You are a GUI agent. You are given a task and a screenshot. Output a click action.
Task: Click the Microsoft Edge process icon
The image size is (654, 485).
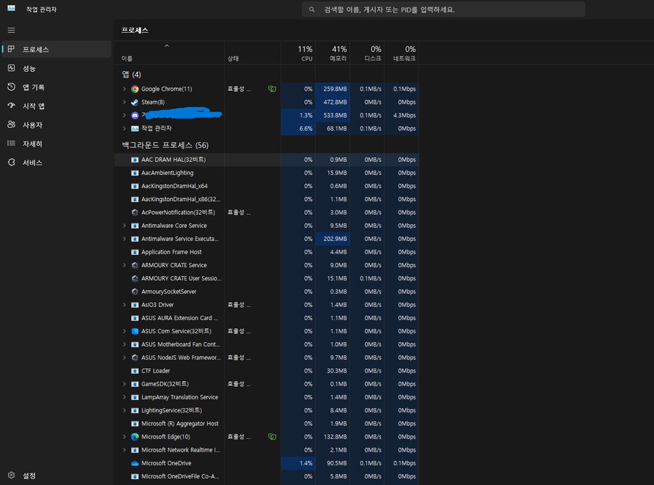(x=135, y=437)
